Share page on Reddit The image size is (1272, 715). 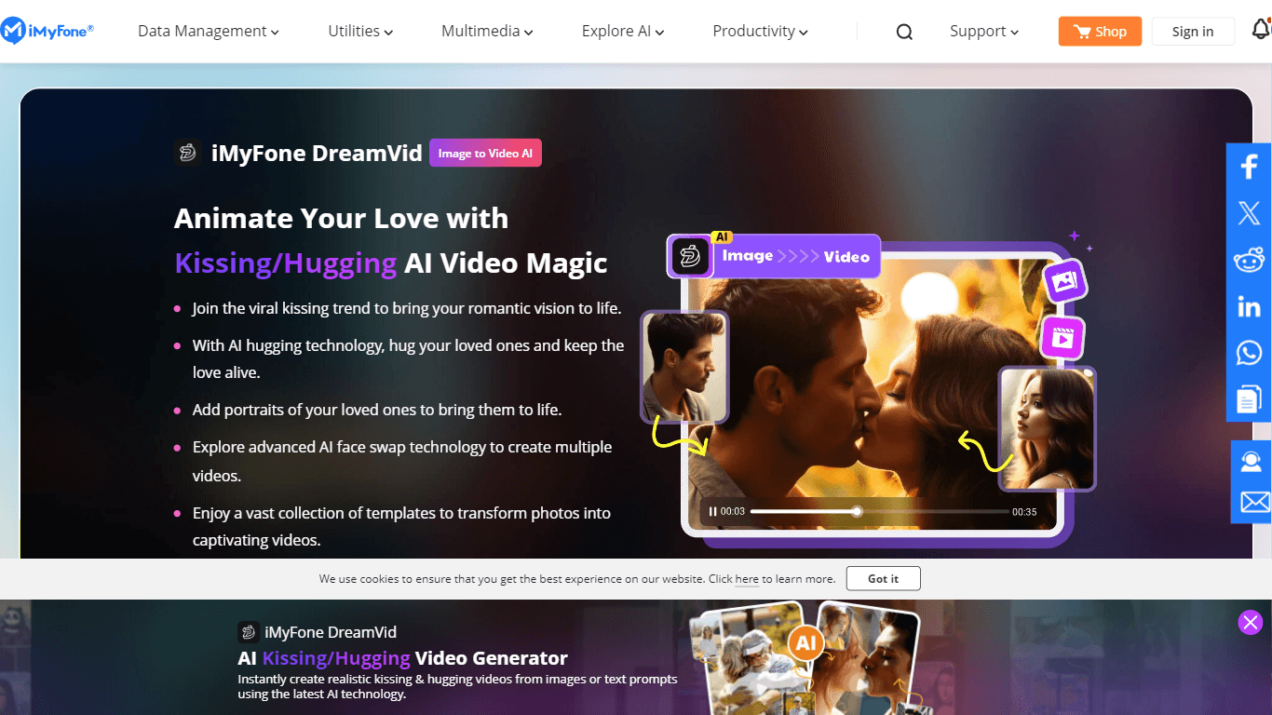point(1249,260)
